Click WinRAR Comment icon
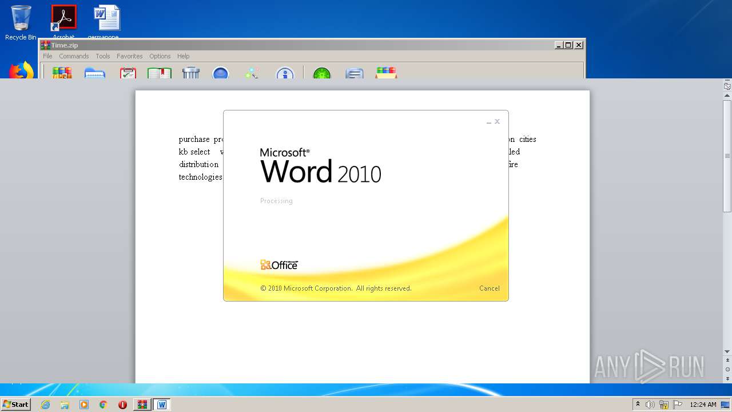Viewport: 732px width, 412px height. click(355, 73)
